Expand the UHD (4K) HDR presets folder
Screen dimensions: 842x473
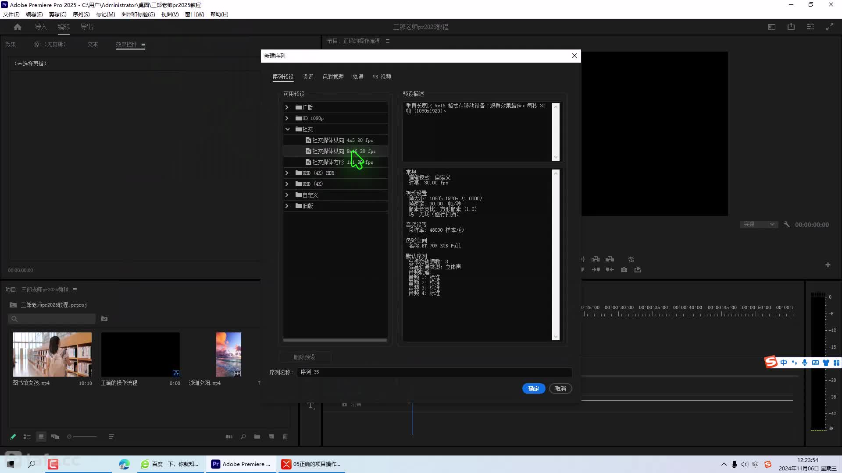coord(287,173)
